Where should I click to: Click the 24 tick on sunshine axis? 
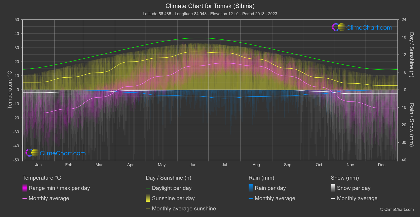tap(404, 20)
